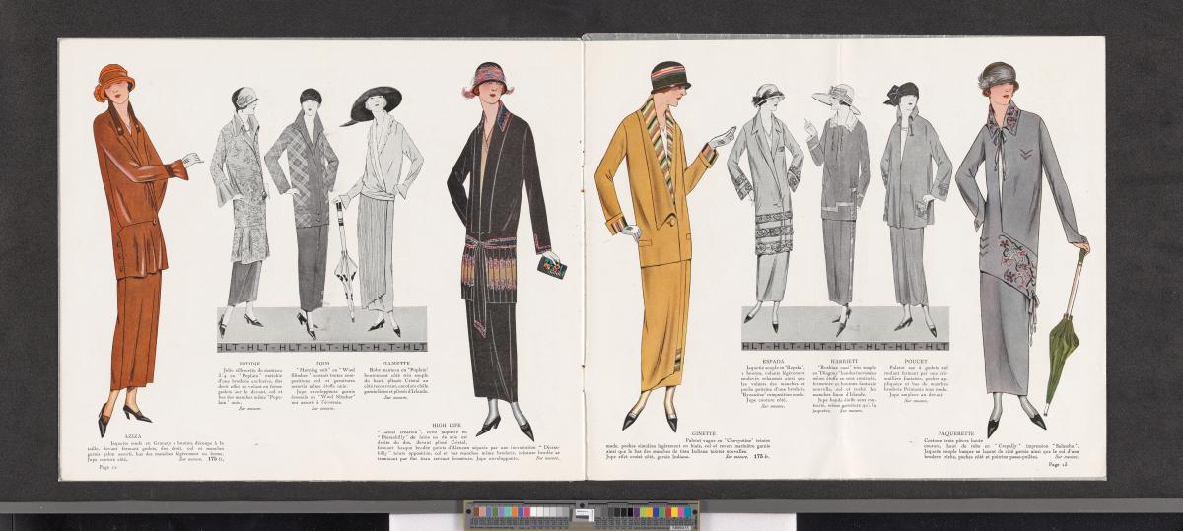Click the page number on the right page
Screen dimensions: 1183x531
[x=1060, y=465]
